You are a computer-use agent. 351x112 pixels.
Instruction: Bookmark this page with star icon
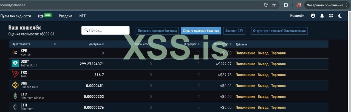pos(274,5)
